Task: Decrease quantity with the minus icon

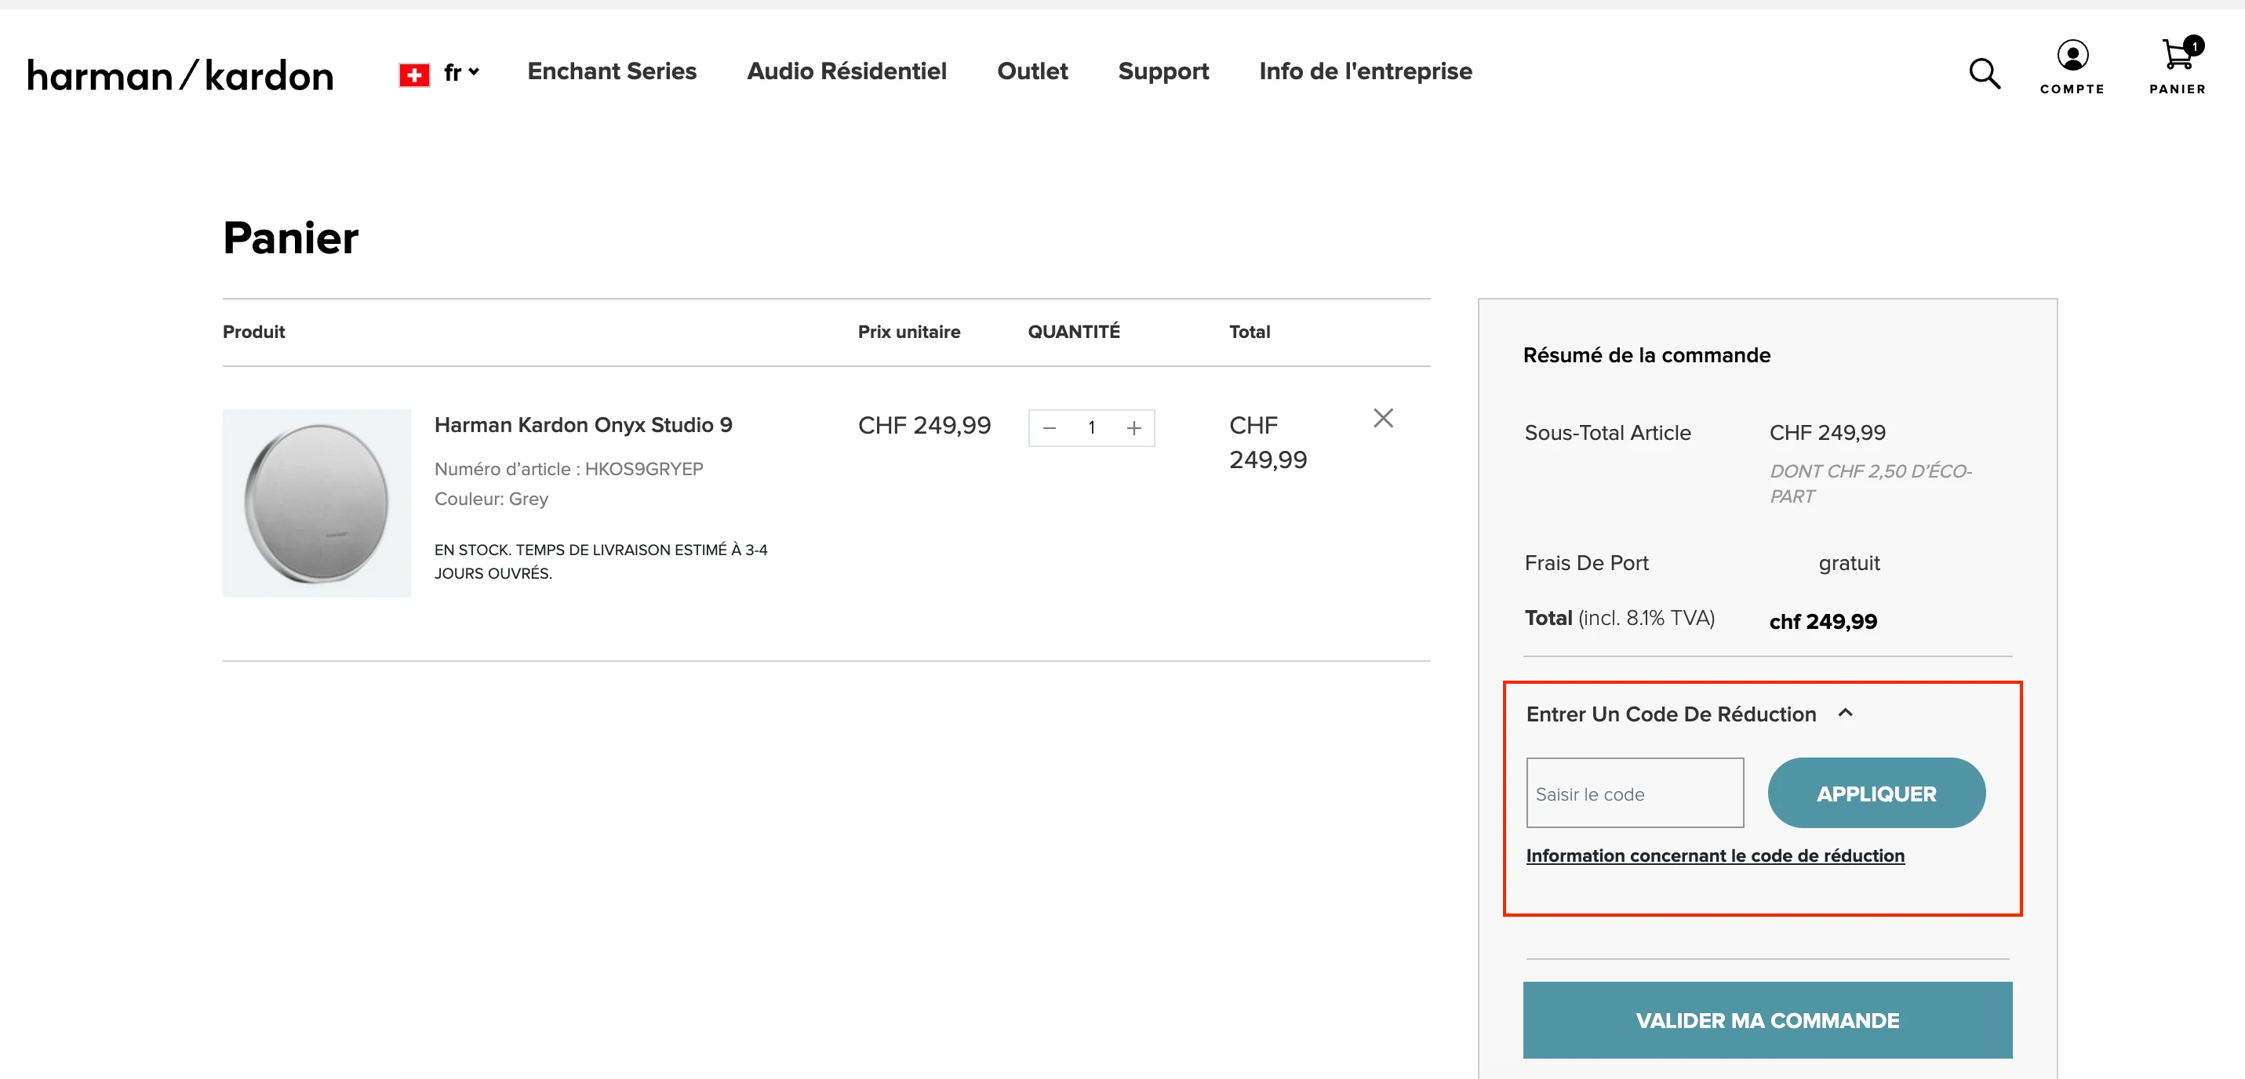Action: (x=1049, y=428)
